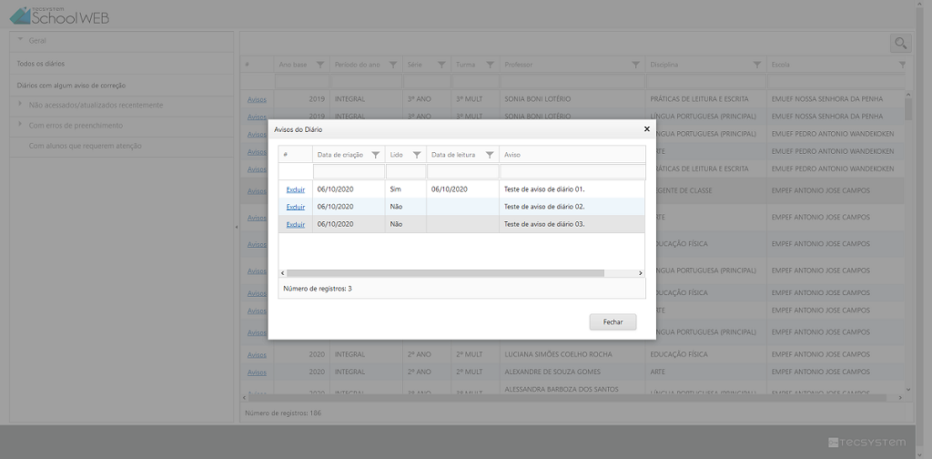The image size is (932, 459).
Task: Select Todos os diários menu item
Action: tap(41, 64)
